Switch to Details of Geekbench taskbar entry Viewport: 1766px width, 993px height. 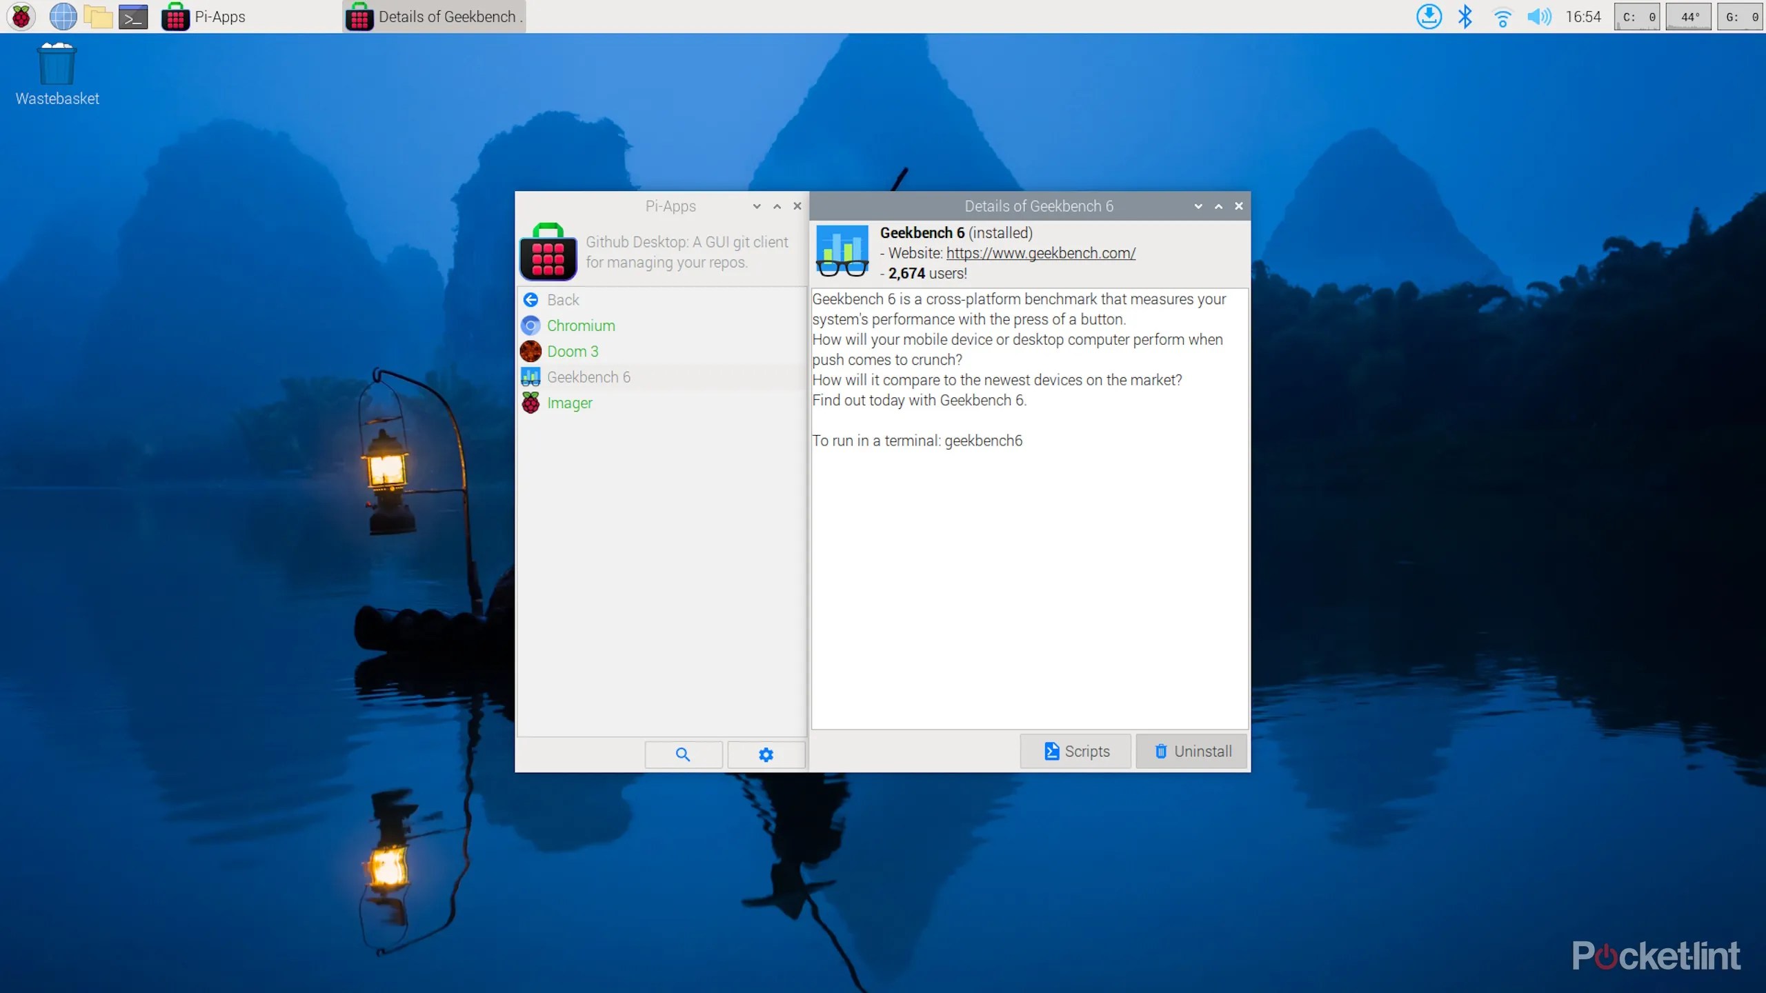click(x=433, y=16)
